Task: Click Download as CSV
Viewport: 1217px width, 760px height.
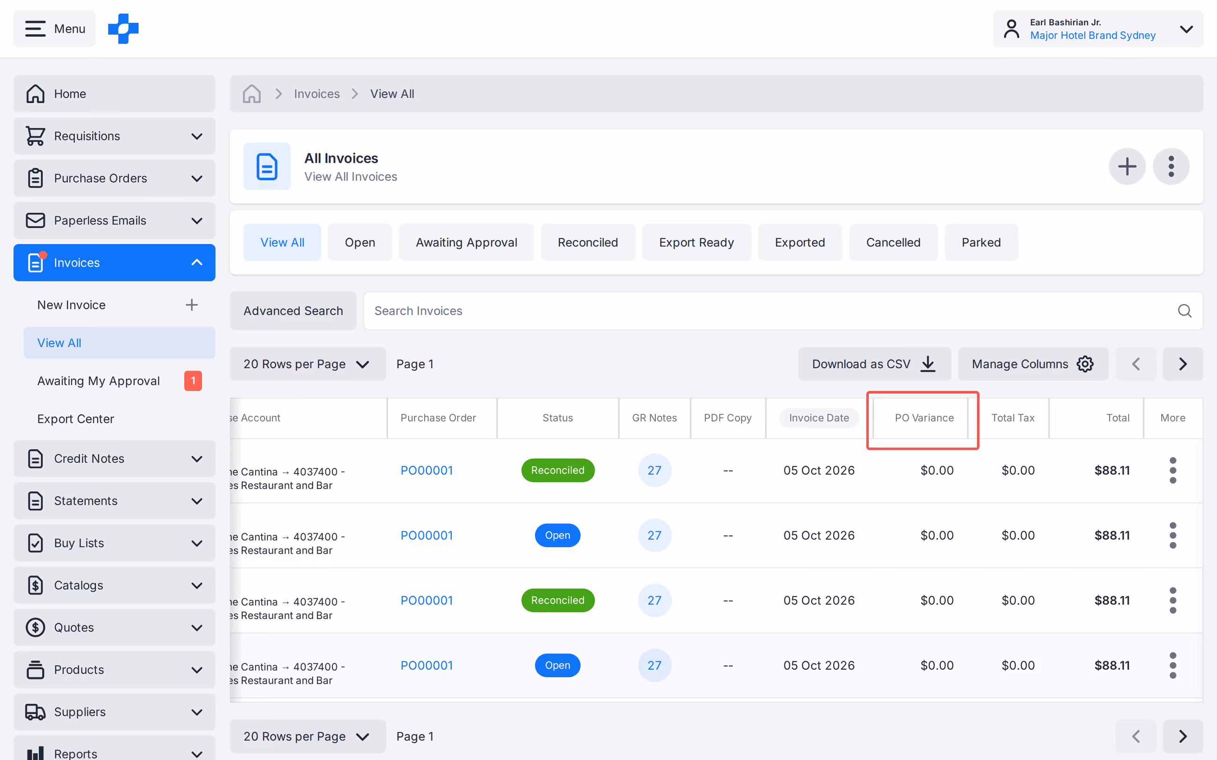Action: (x=874, y=364)
